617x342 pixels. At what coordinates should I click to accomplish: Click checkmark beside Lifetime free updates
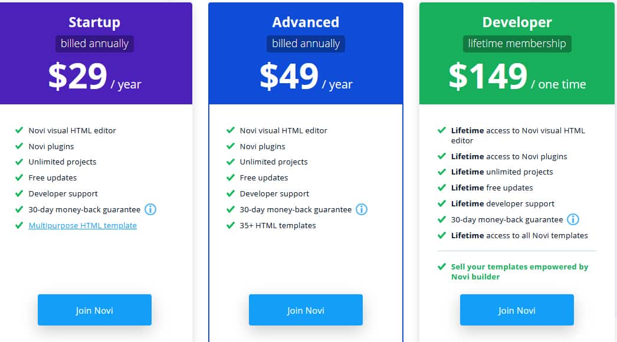441,188
